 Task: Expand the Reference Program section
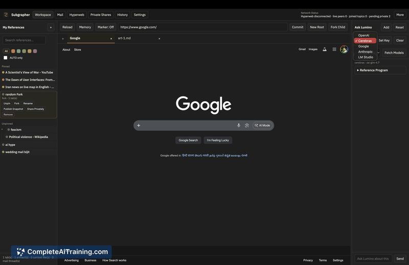380,70
